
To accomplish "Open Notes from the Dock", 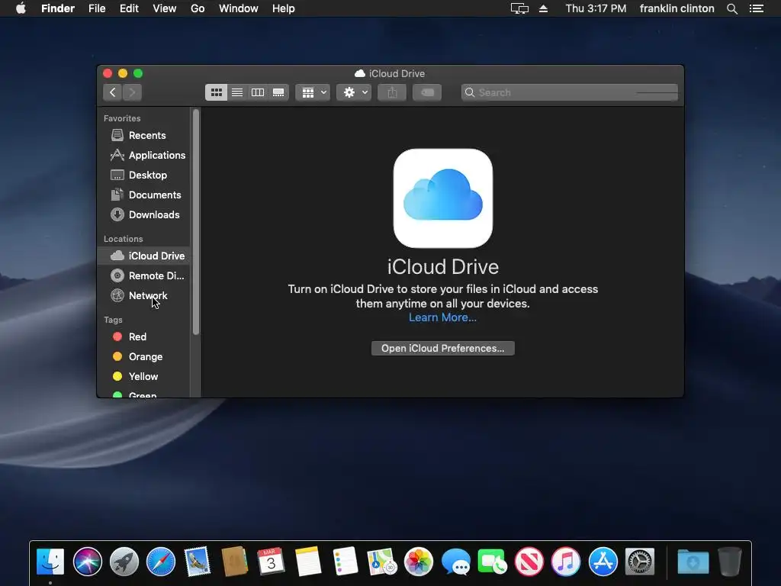I will (x=308, y=562).
